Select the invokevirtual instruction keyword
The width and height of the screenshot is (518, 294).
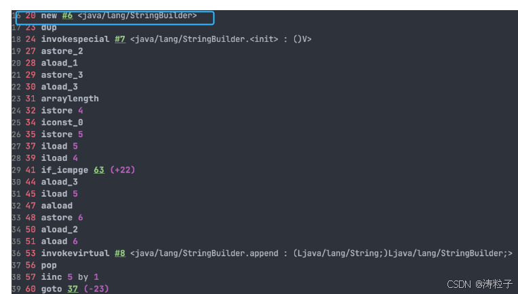75,253
